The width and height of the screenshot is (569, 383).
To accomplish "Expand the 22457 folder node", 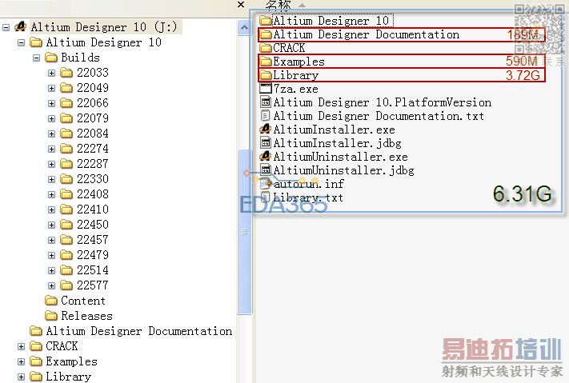I will [51, 241].
